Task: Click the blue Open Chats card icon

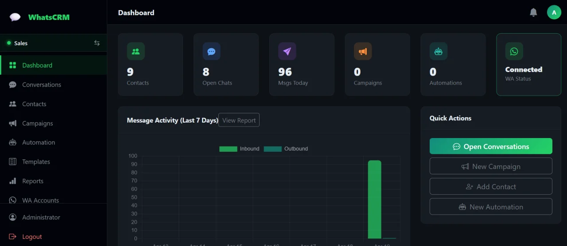Action: point(211,51)
